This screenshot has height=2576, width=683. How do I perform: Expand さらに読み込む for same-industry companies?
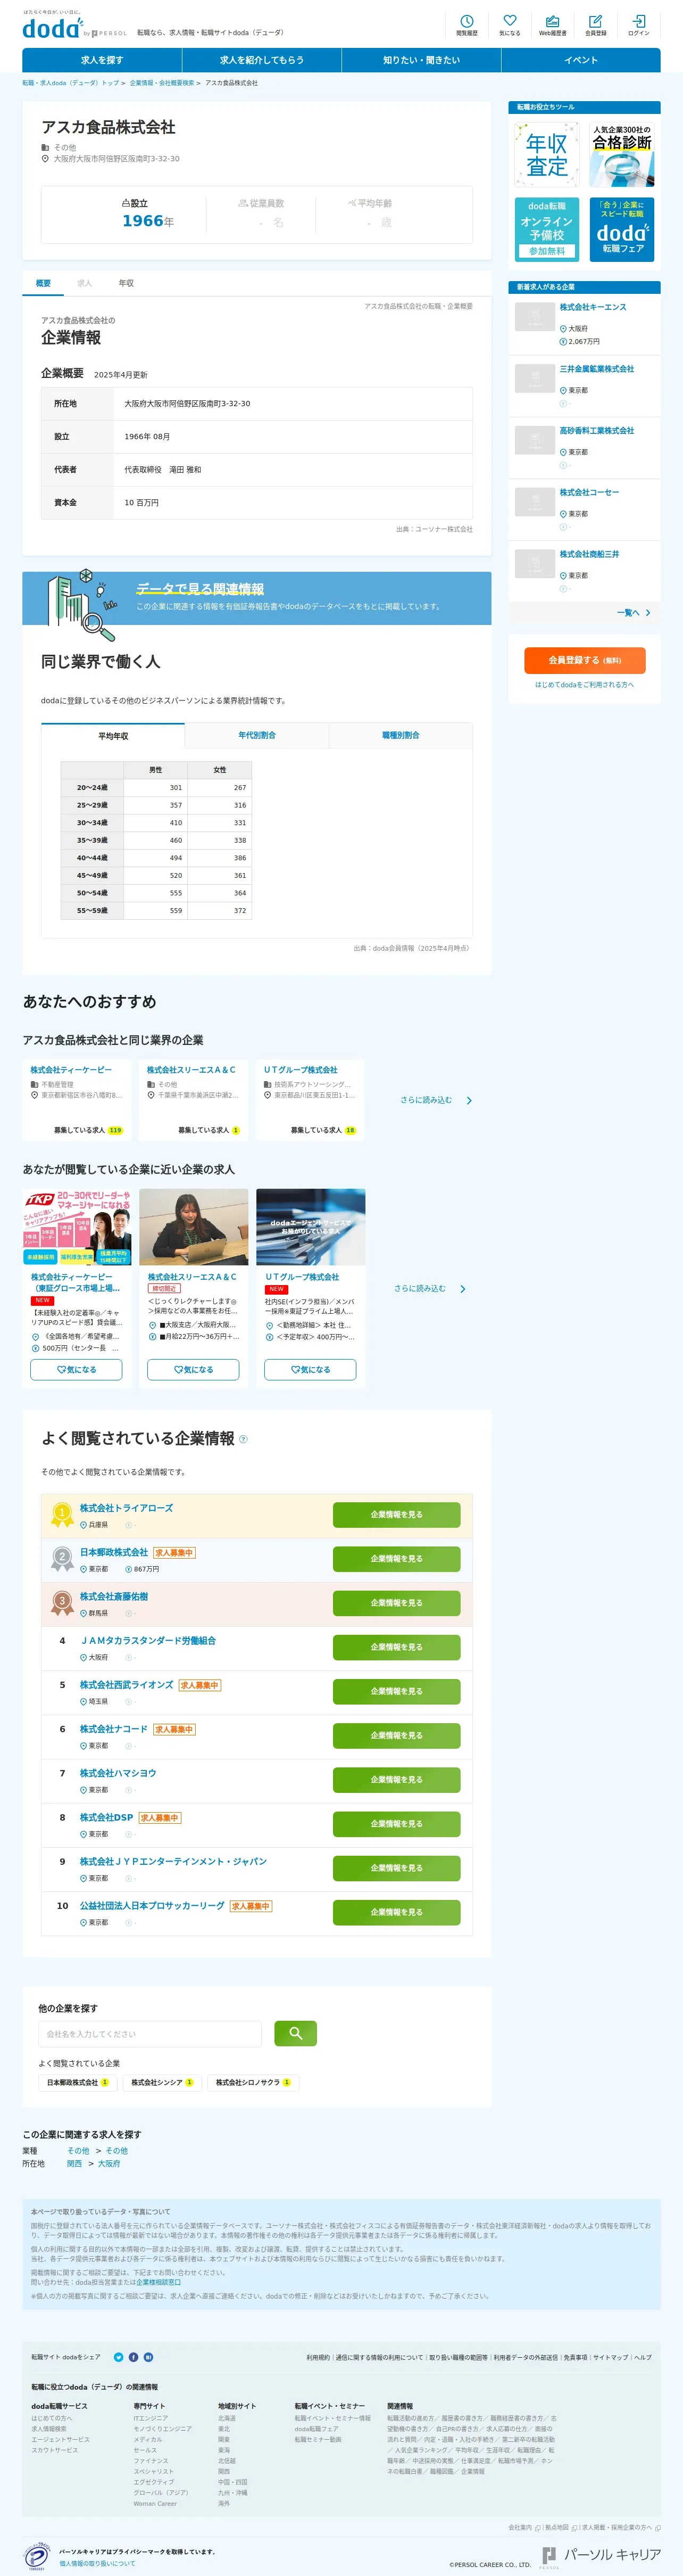(435, 1100)
